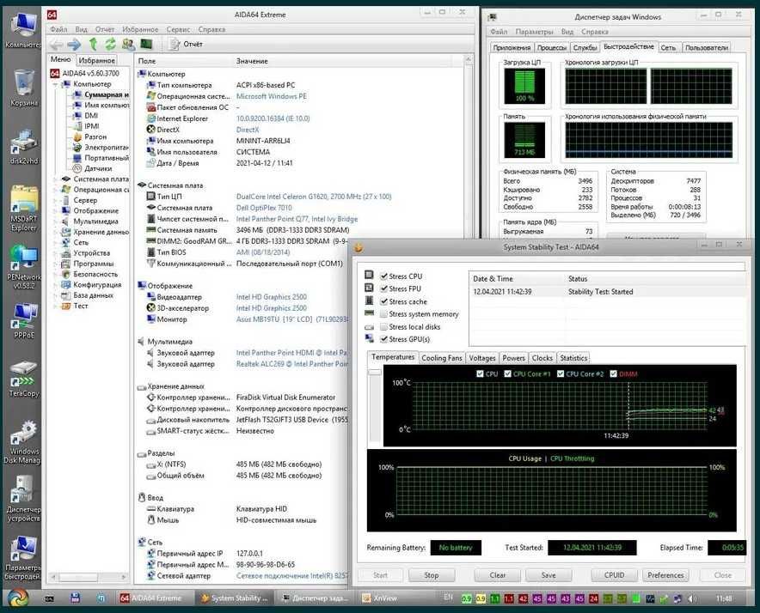Click the green Refresh icon in AIDA64 toolbar

coord(111,45)
